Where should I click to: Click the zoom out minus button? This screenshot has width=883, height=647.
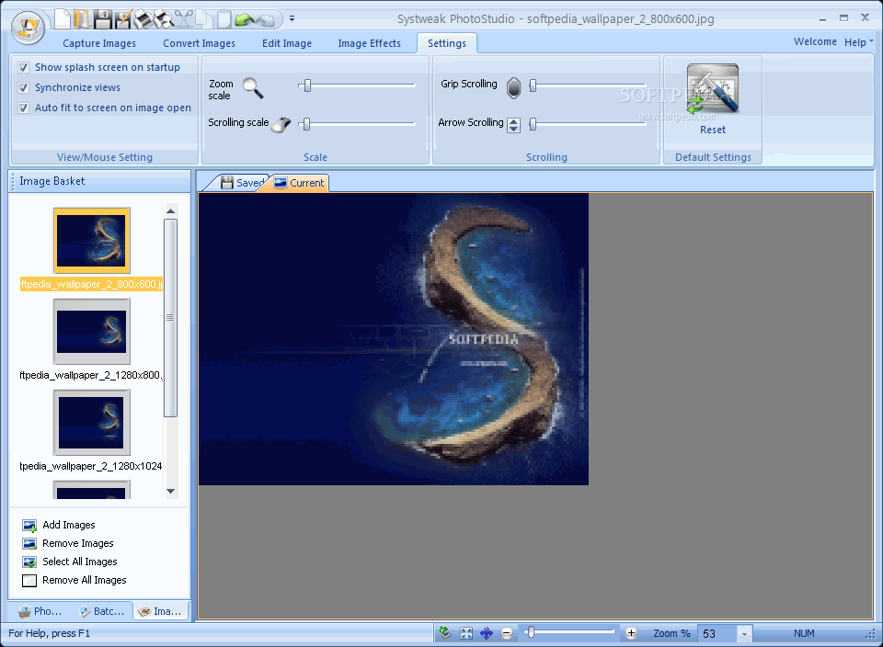click(x=507, y=633)
